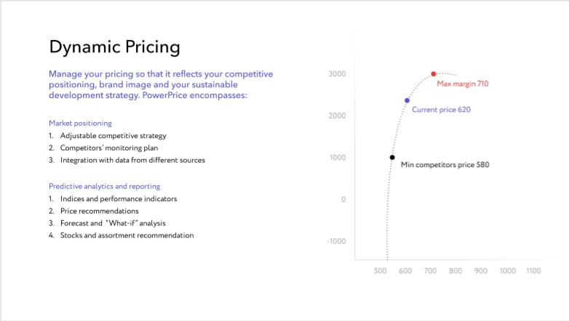Select the Current price 620 label
The height and width of the screenshot is (321, 569).
point(441,110)
